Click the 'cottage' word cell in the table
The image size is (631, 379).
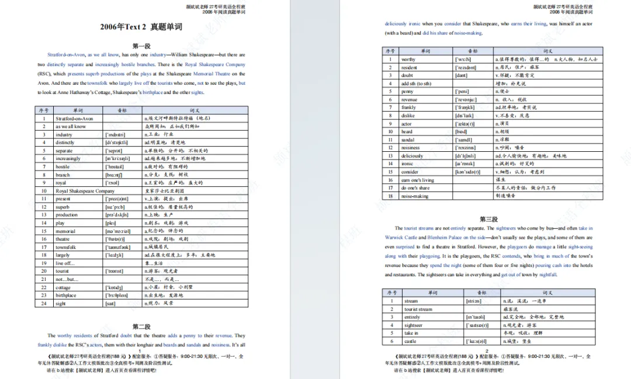(x=78, y=287)
